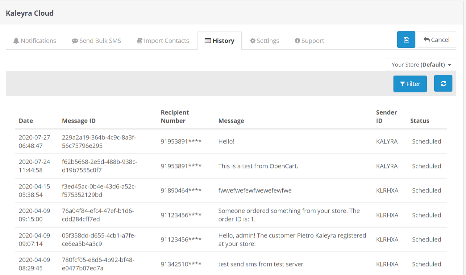Select date 2020-04-09 09:07:14
Viewport: 466px width, 275px height.
click(x=34, y=240)
